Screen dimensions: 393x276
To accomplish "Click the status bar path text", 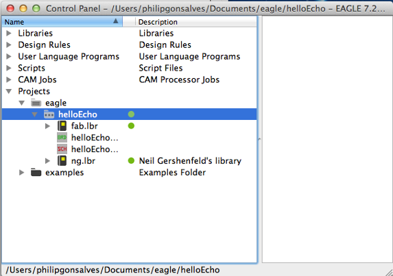I will click(112, 270).
